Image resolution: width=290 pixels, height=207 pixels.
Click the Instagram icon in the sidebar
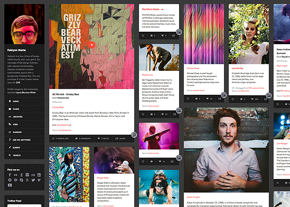[x=26, y=175]
